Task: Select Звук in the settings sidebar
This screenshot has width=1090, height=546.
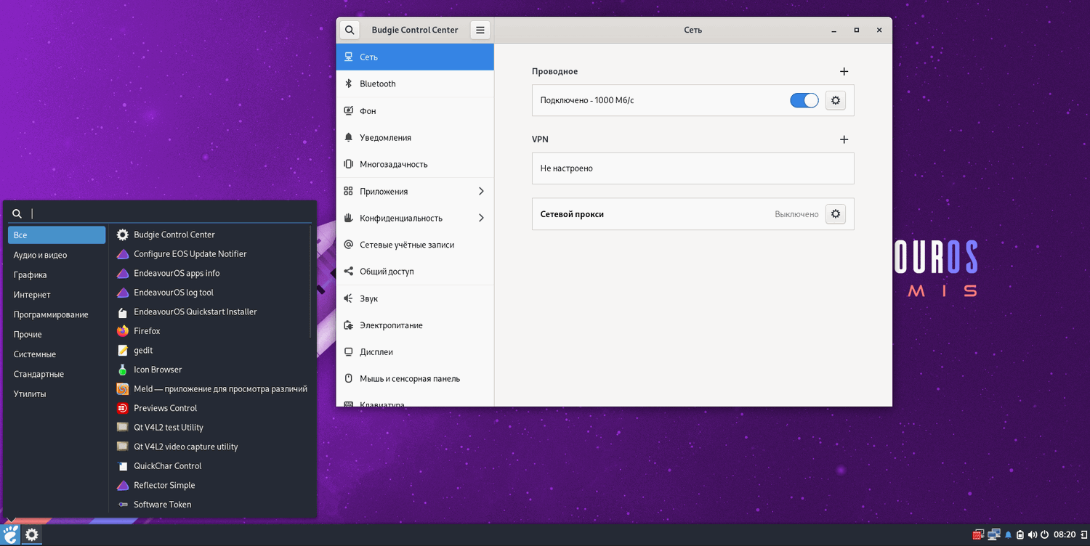Action: [x=415, y=298]
